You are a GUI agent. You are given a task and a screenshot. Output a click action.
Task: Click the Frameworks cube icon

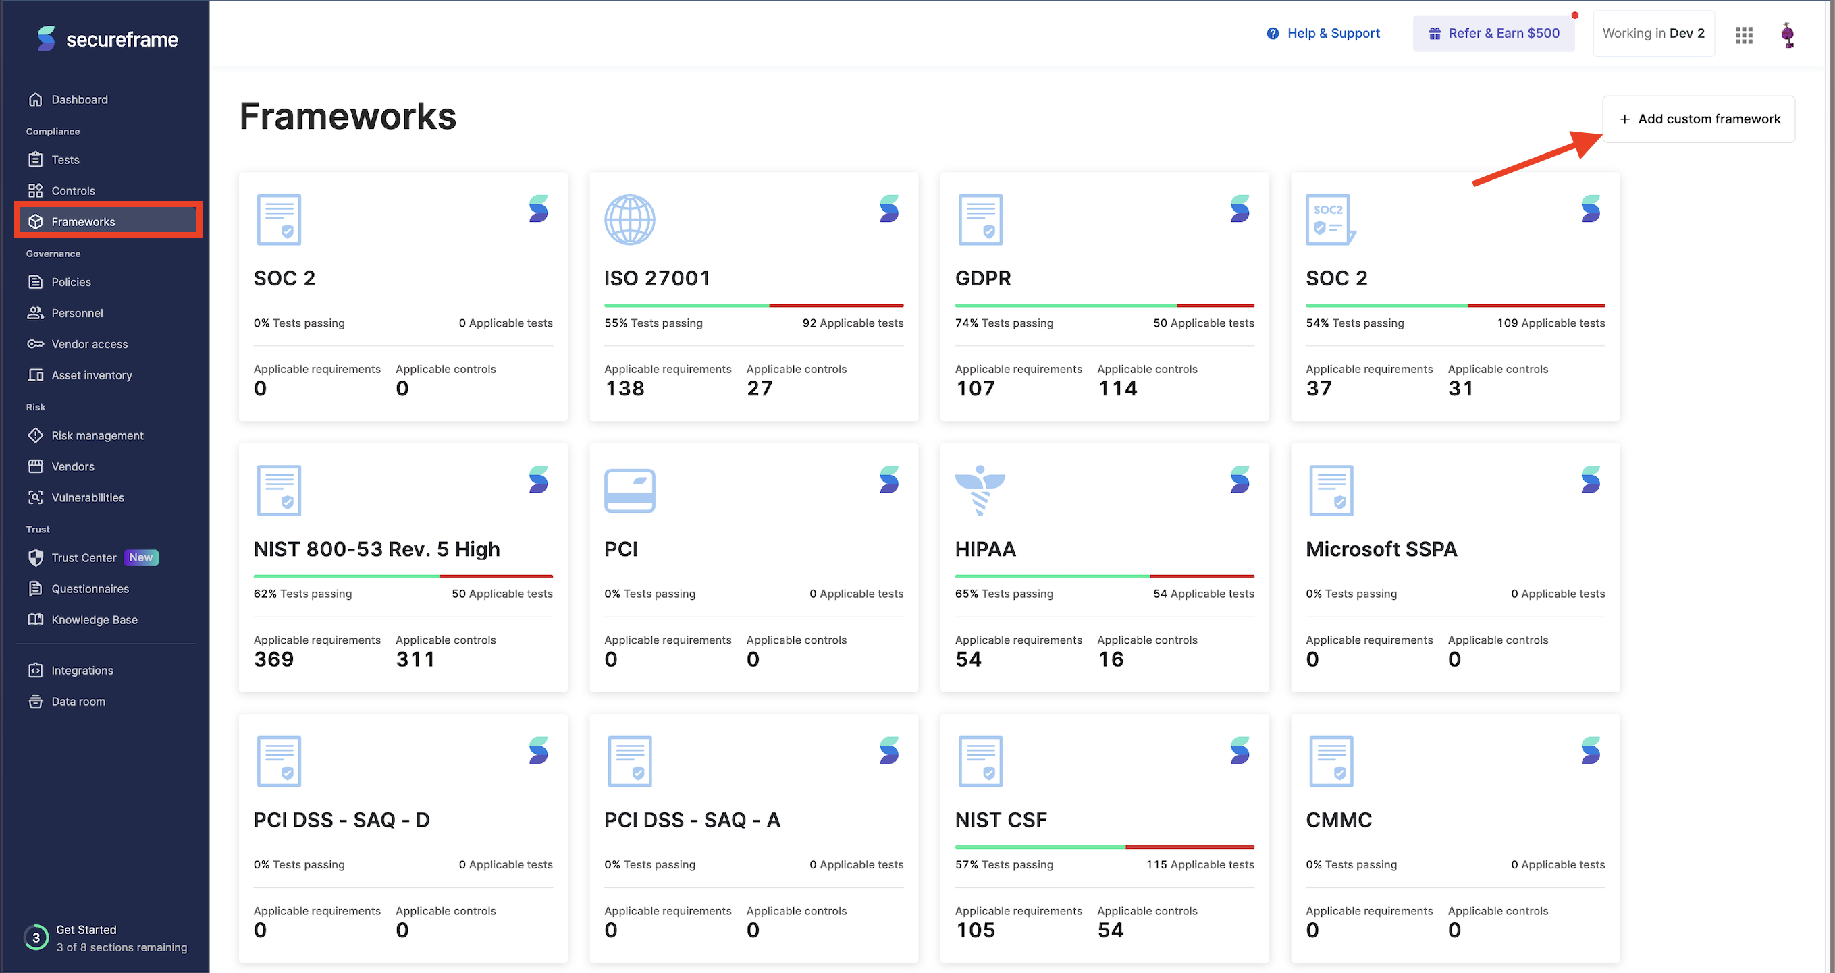pos(36,222)
